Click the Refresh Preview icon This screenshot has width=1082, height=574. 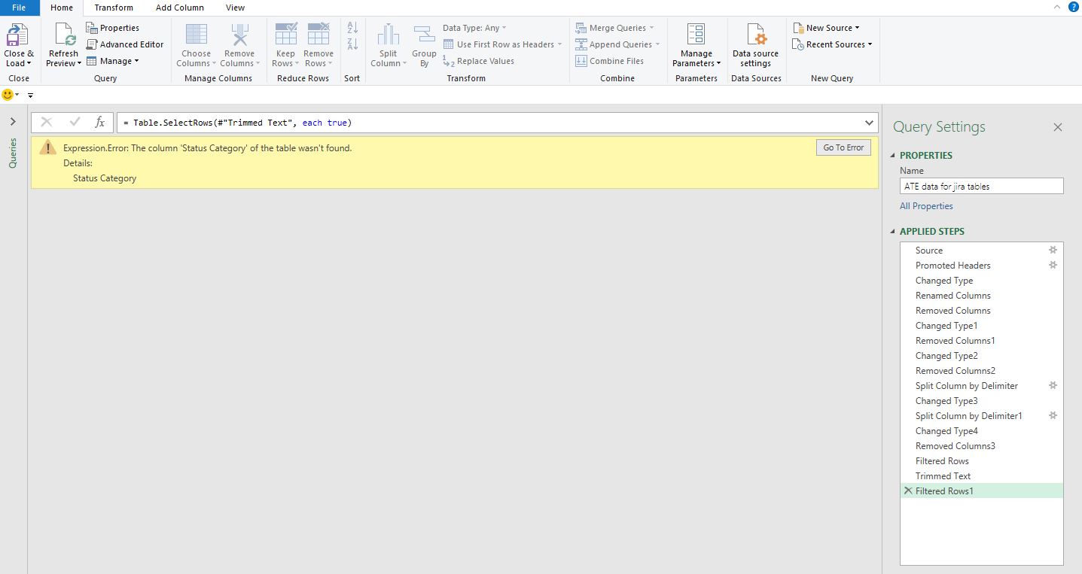(x=64, y=35)
